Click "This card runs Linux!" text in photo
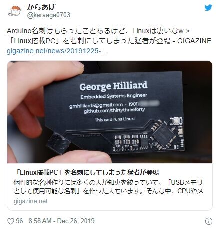The width and height of the screenshot is (220, 229). [x=115, y=119]
